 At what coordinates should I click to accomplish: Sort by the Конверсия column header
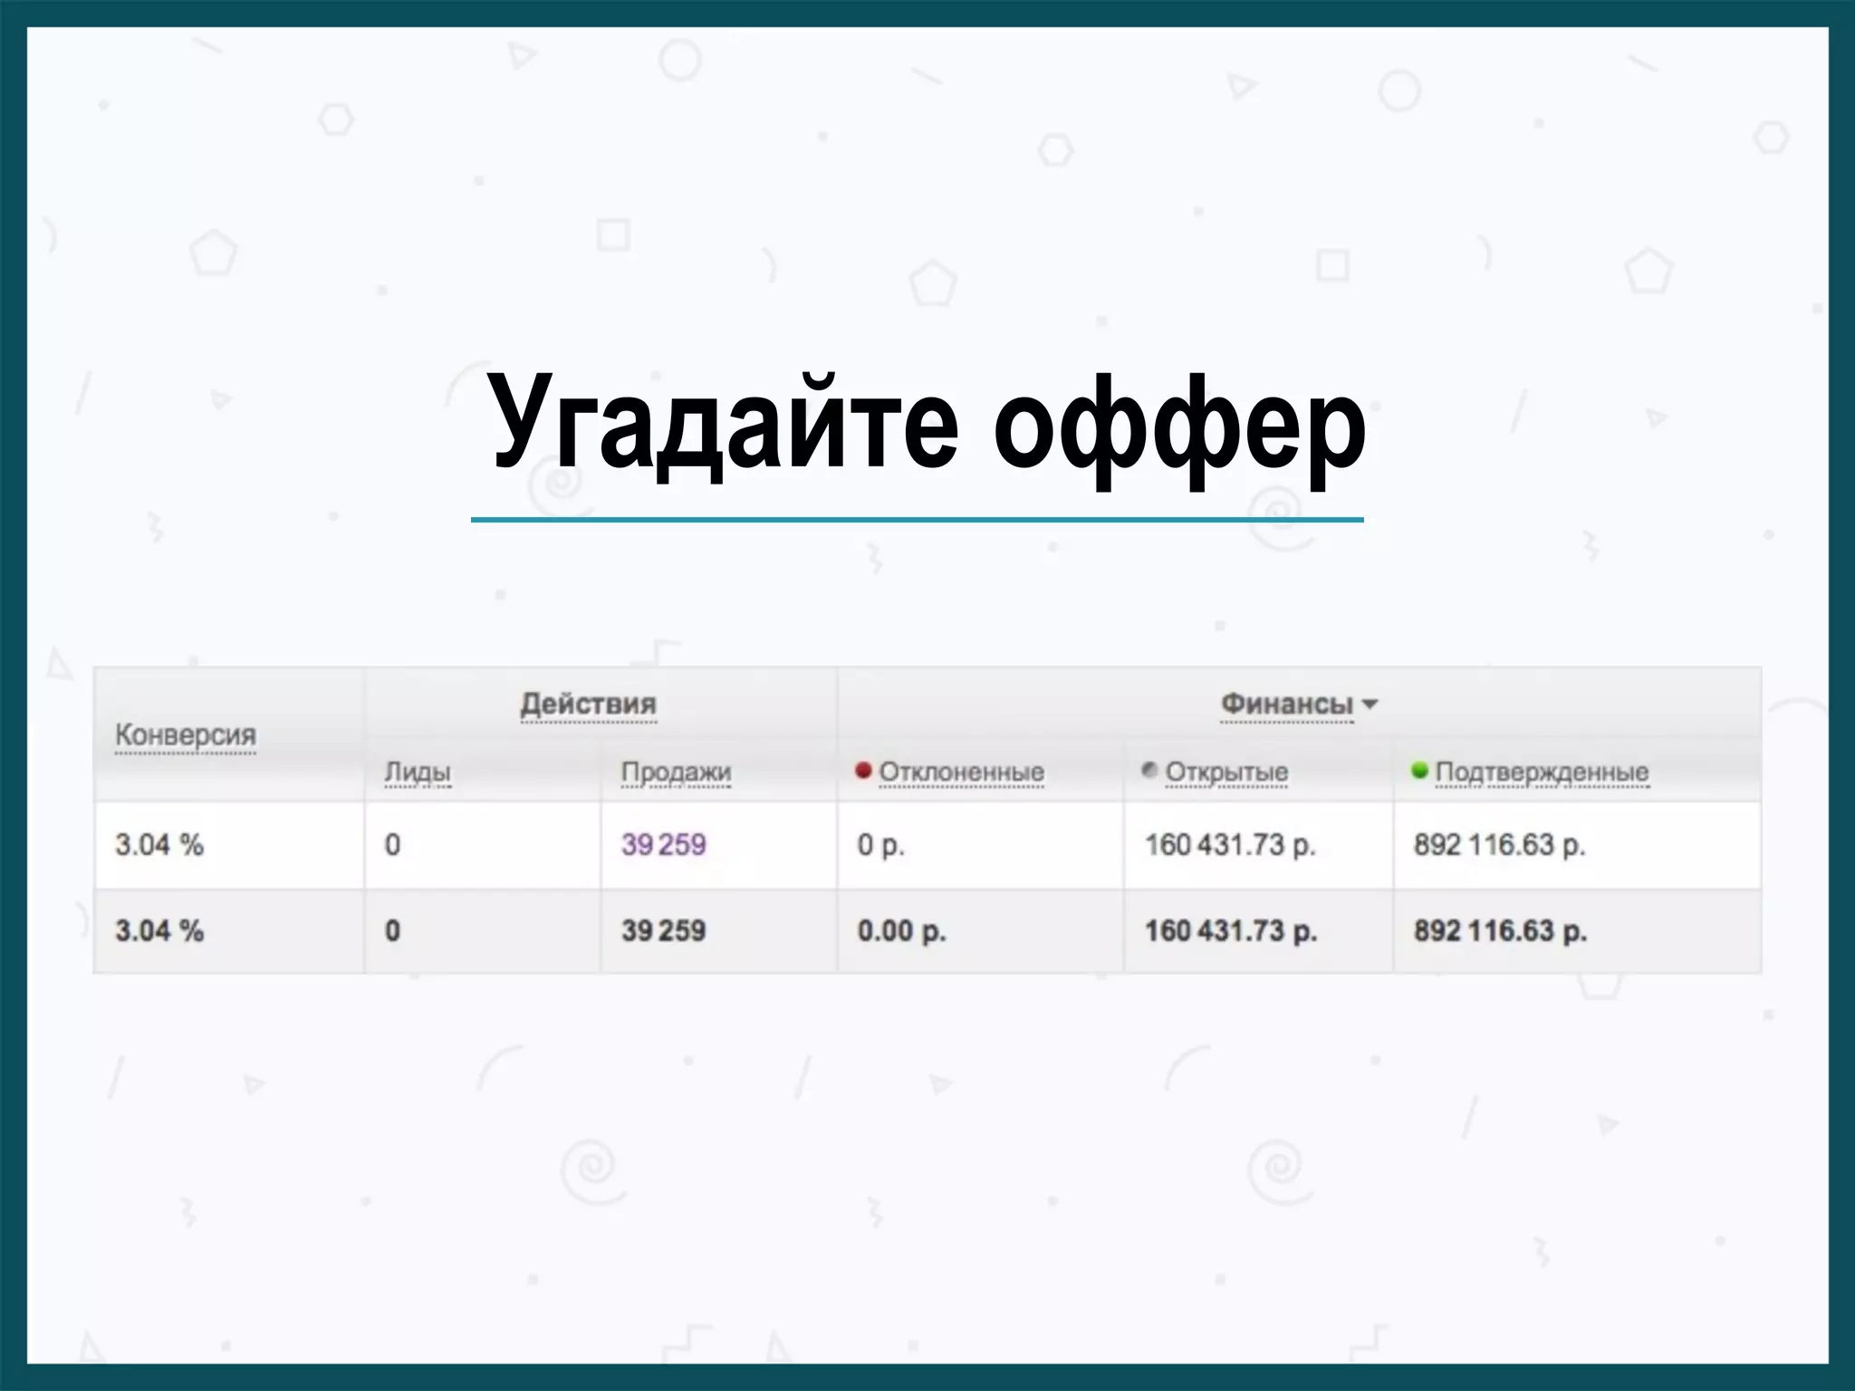click(185, 734)
